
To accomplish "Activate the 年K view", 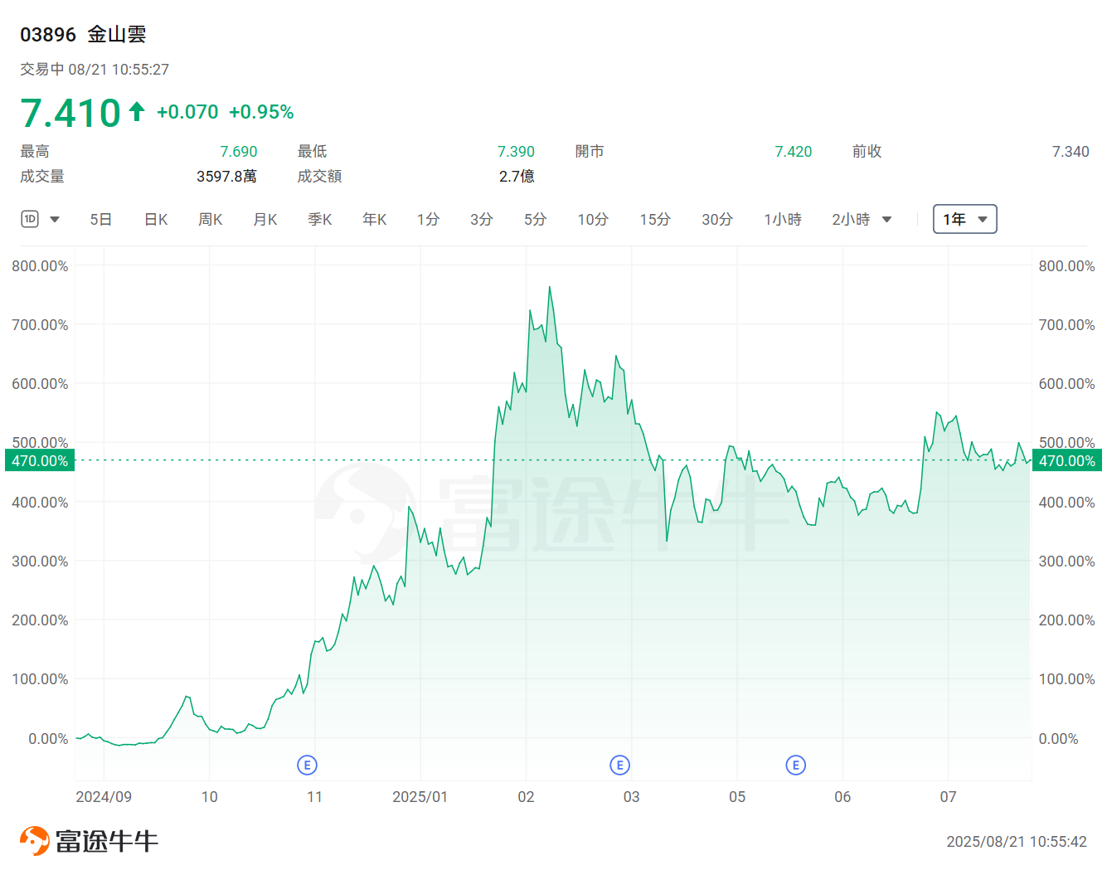I will pyautogui.click(x=374, y=219).
